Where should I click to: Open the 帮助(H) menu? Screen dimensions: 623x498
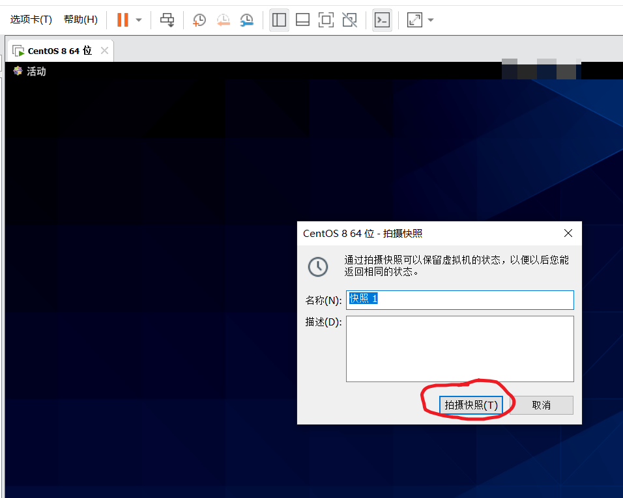click(x=81, y=20)
